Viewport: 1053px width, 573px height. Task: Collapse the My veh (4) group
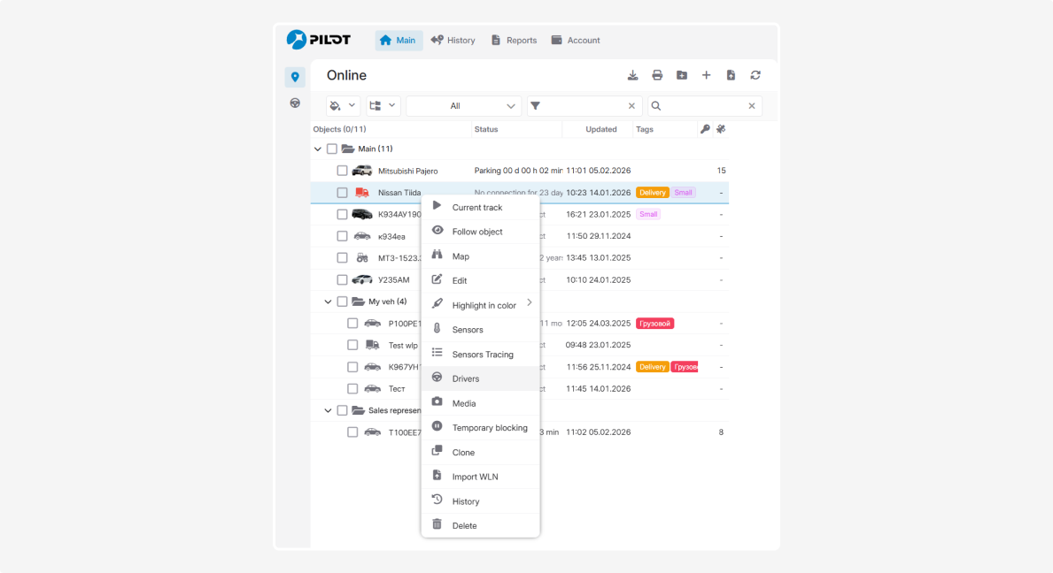(329, 302)
